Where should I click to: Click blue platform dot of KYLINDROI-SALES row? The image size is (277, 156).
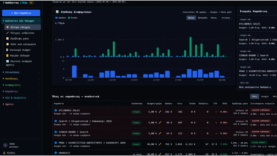pyautogui.click(x=56, y=110)
